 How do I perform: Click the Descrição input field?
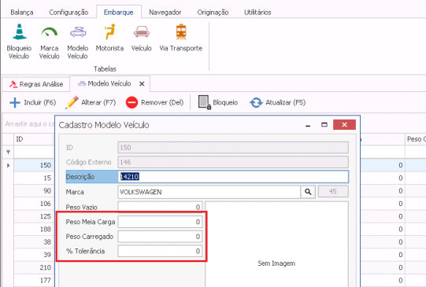[233, 177]
